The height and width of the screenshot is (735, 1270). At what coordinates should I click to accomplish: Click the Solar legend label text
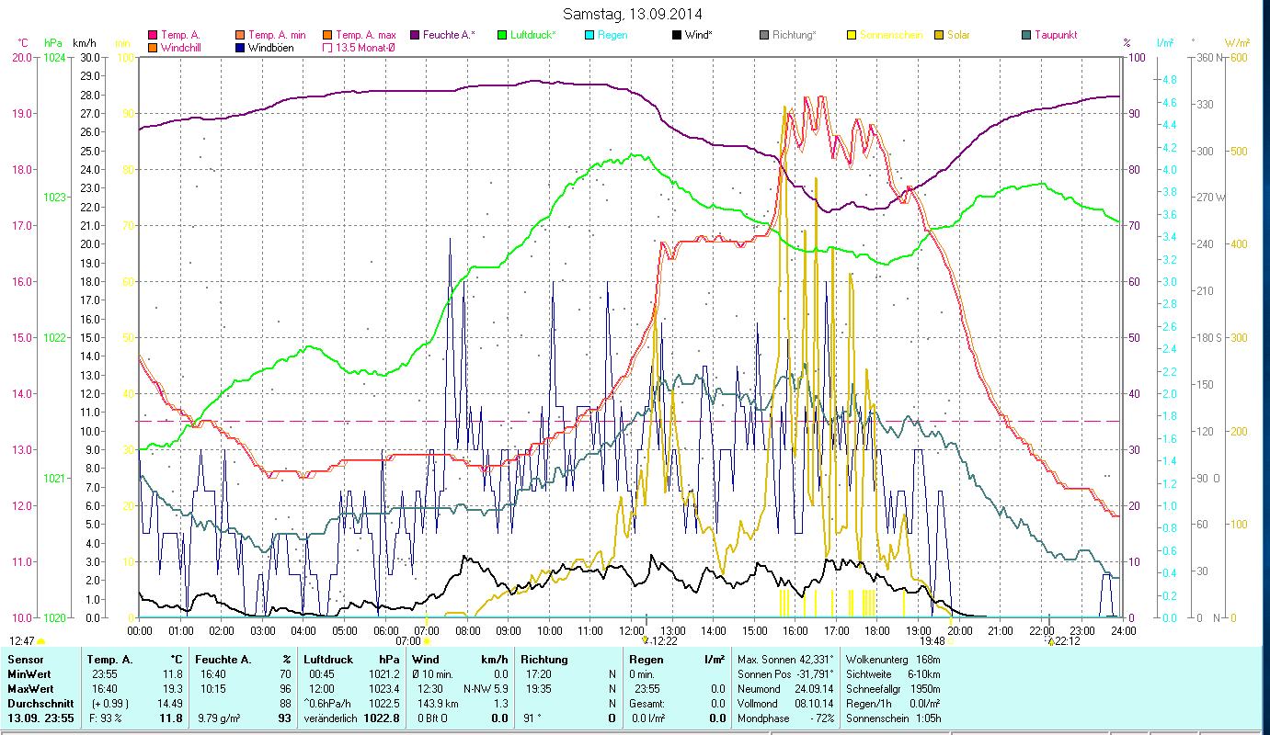[x=958, y=35]
